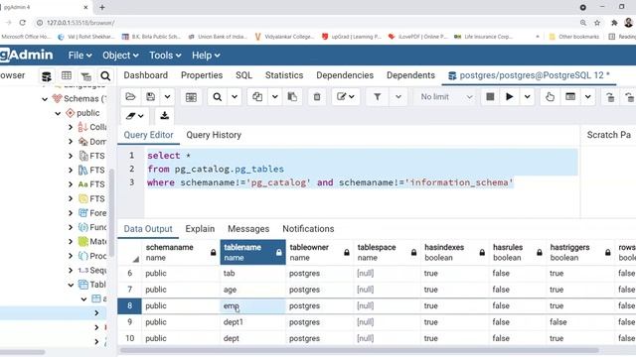The height and width of the screenshot is (357, 636).
Task: Click the Commit transaction icon
Action: (x=610, y=97)
